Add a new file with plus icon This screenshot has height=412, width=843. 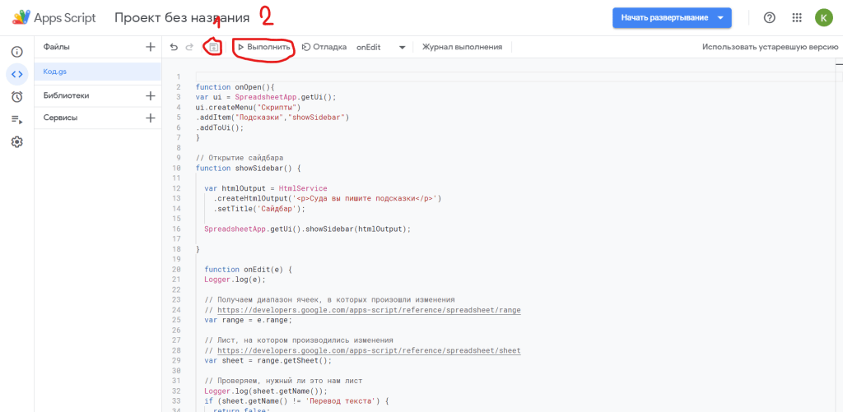[150, 48]
